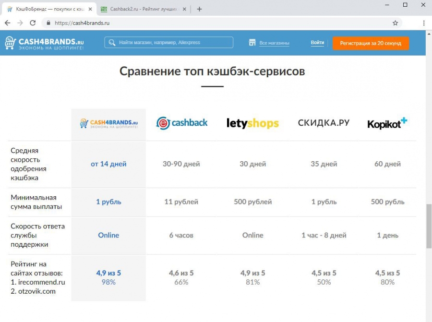Close the КэшФоБрендс tab

point(90,9)
